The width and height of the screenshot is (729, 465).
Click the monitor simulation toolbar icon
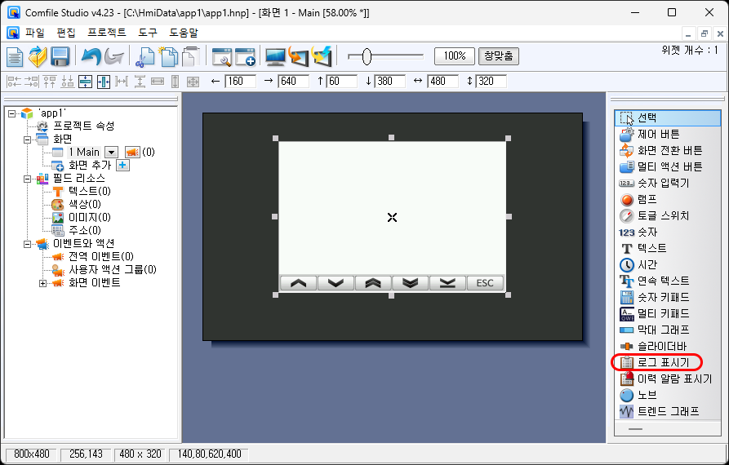tap(275, 56)
